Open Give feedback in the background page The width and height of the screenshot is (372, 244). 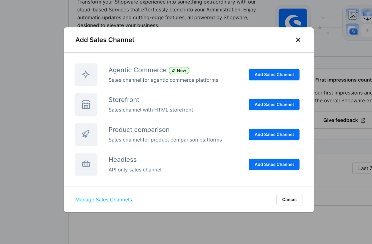pos(344,120)
